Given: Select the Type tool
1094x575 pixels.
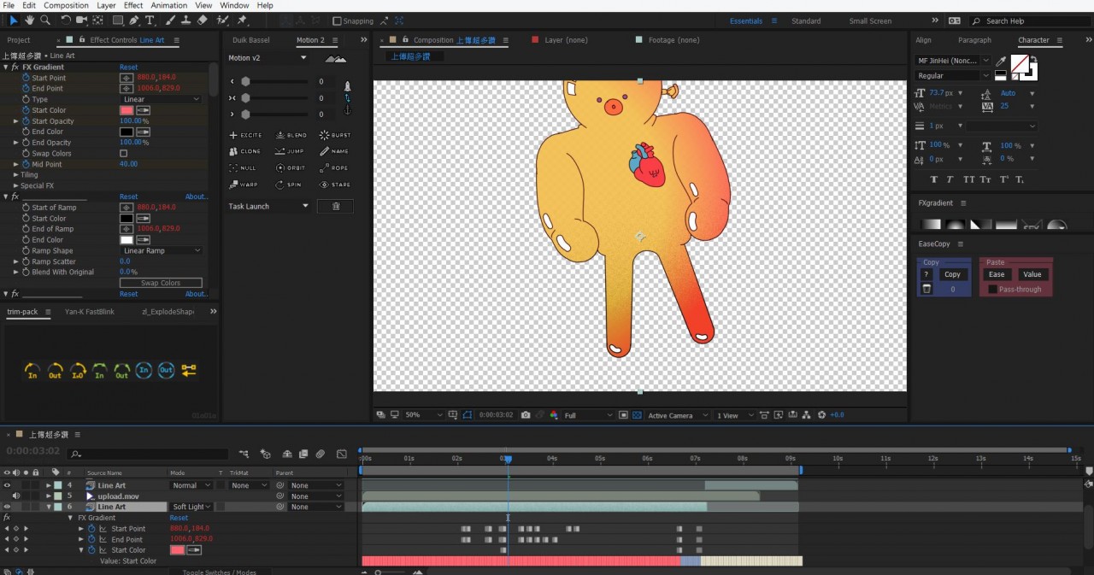Looking at the screenshot, I should click(x=150, y=20).
